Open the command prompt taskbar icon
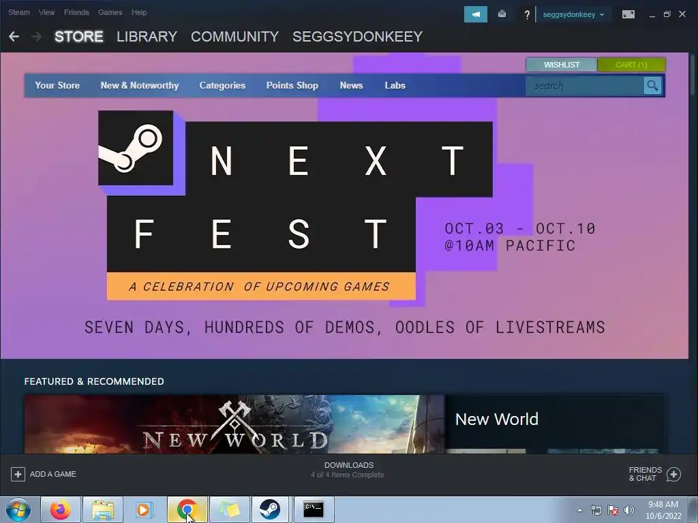Viewport: 698px width, 523px height. pyautogui.click(x=314, y=509)
